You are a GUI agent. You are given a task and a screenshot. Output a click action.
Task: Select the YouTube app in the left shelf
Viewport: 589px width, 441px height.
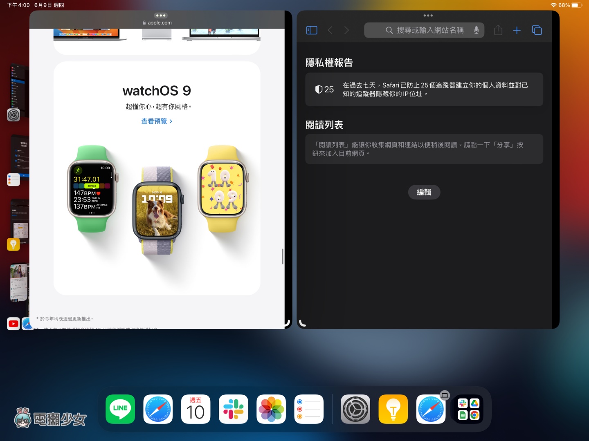tap(13, 324)
